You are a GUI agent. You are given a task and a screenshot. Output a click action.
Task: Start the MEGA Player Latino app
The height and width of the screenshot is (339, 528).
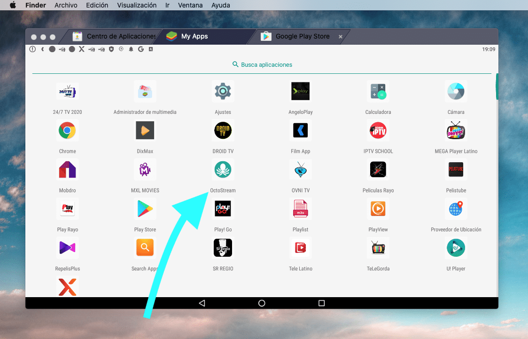click(x=456, y=130)
